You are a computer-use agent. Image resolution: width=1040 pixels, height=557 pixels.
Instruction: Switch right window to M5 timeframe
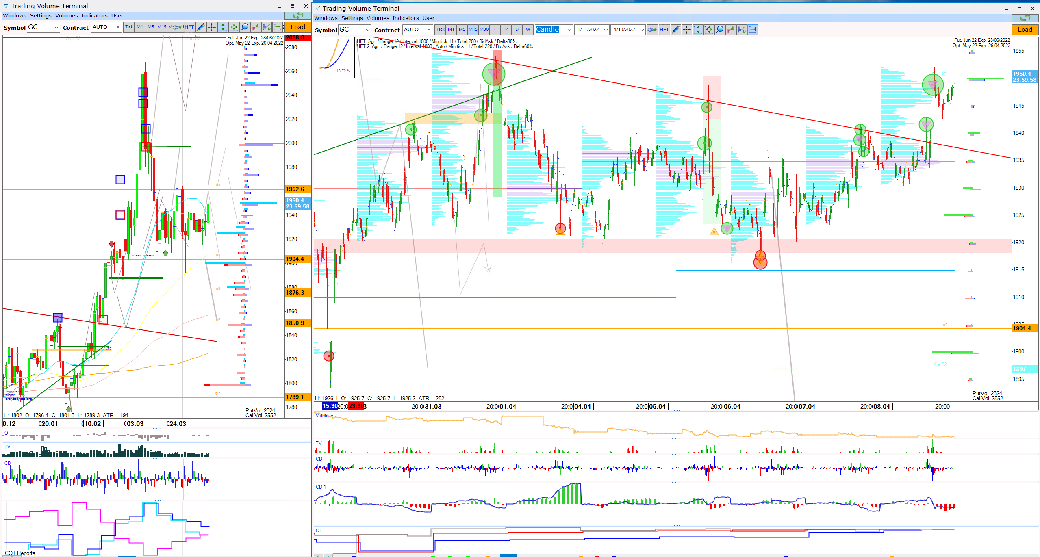click(x=462, y=29)
